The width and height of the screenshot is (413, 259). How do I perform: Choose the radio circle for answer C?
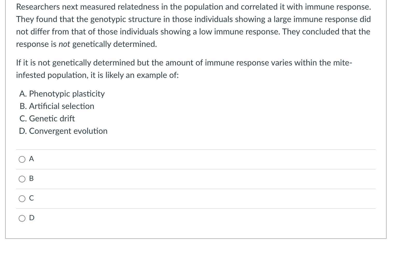pos(22,199)
